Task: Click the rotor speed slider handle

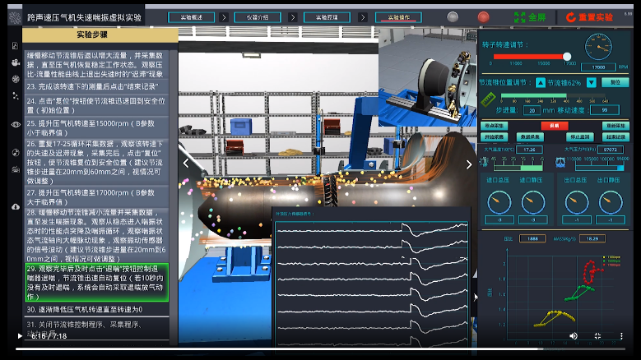Action: (x=567, y=56)
